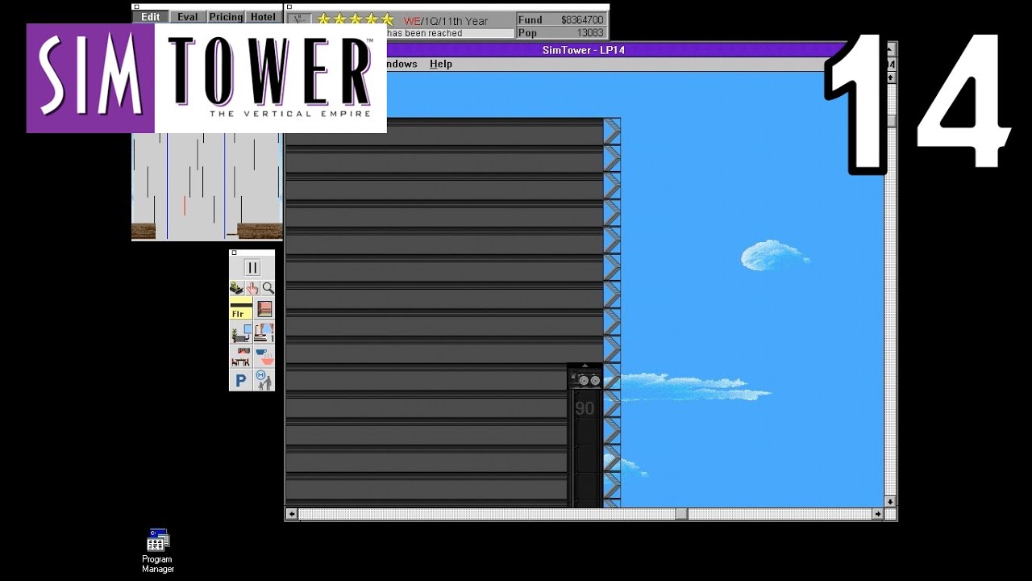
Task: Switch to the Hotel map mode
Action: pos(263,17)
